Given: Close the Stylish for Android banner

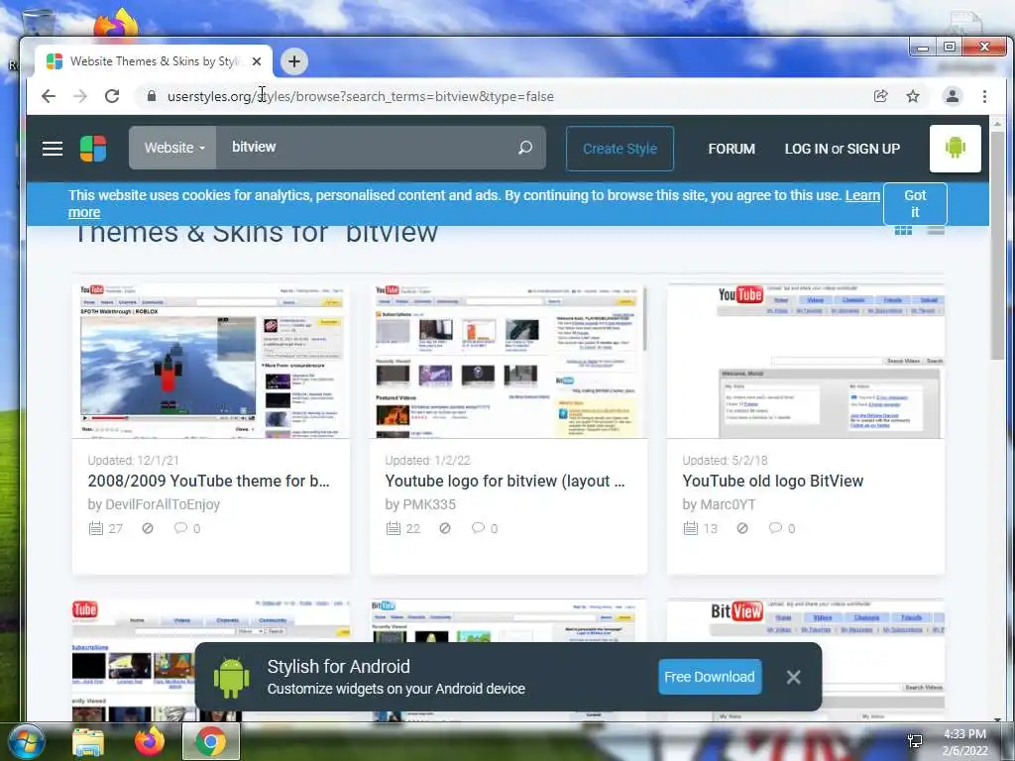Looking at the screenshot, I should pos(793,677).
